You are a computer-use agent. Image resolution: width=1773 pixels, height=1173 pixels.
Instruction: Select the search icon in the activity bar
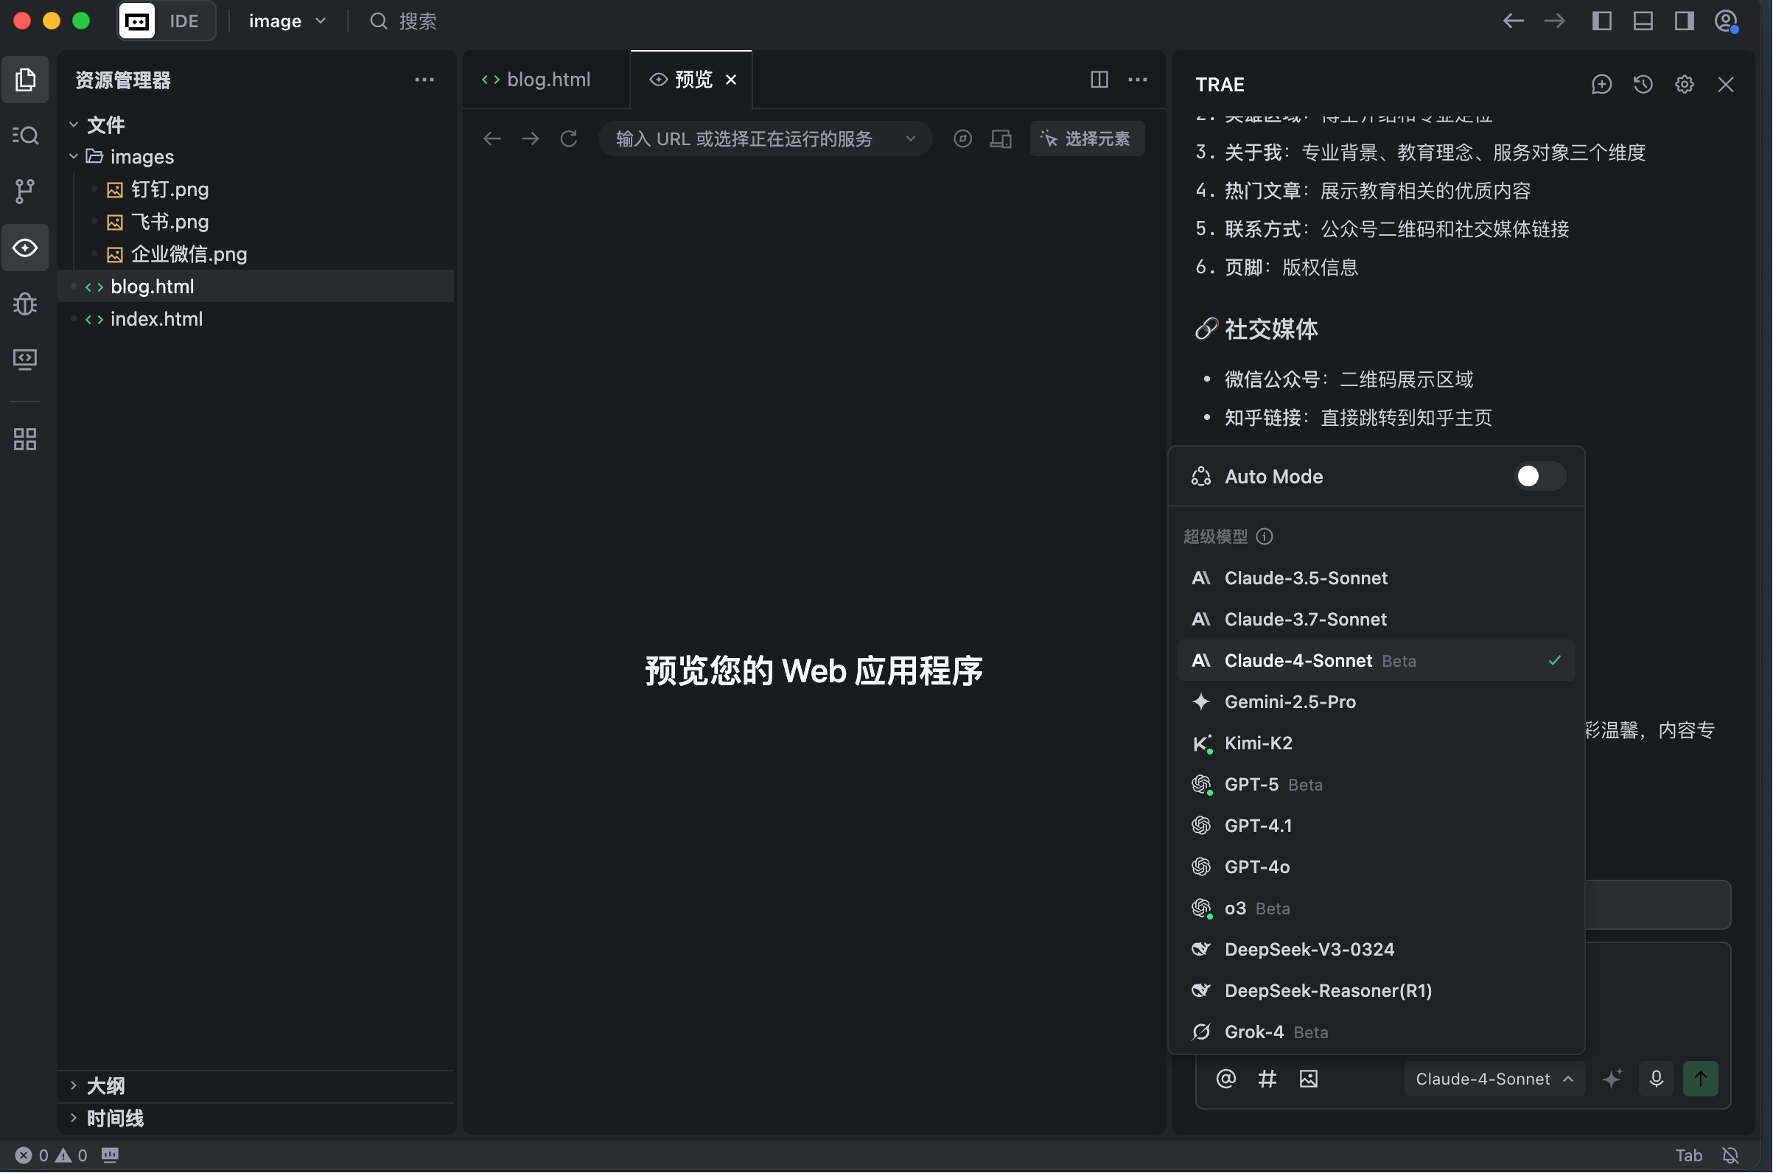click(25, 136)
